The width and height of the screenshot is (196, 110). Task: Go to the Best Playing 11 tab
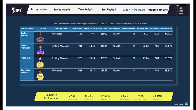click(x=109, y=10)
